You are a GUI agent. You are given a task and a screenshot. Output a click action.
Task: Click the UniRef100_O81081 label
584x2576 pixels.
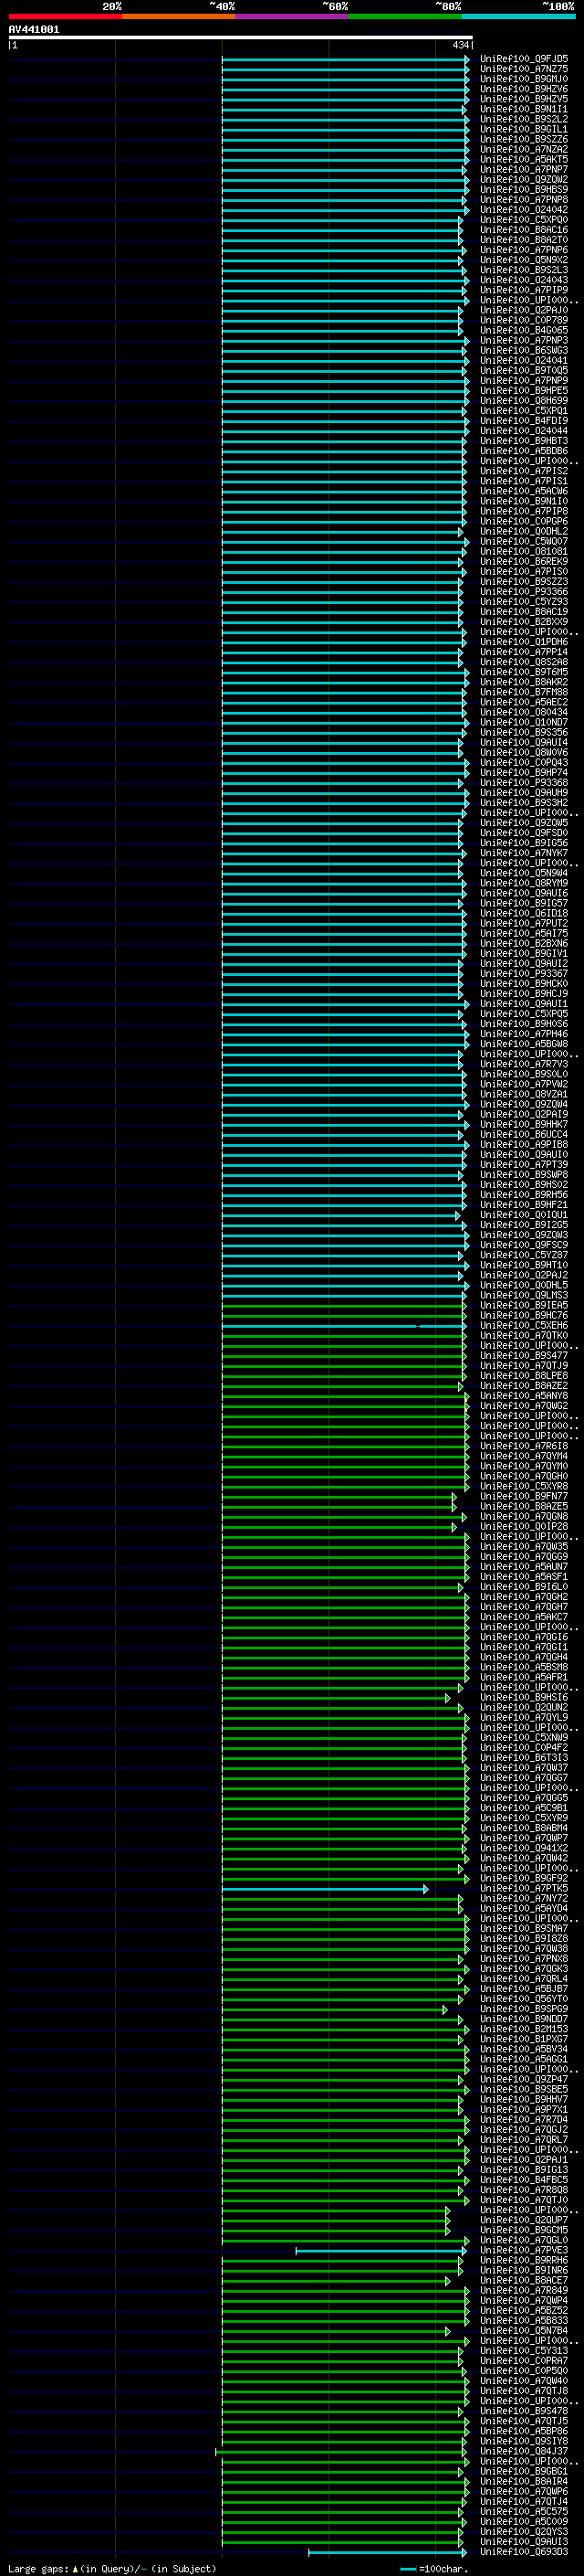coord(524,551)
